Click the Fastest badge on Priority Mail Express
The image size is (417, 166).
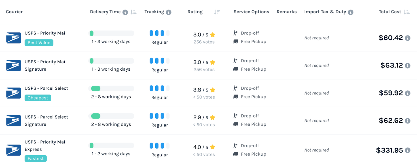36,158
